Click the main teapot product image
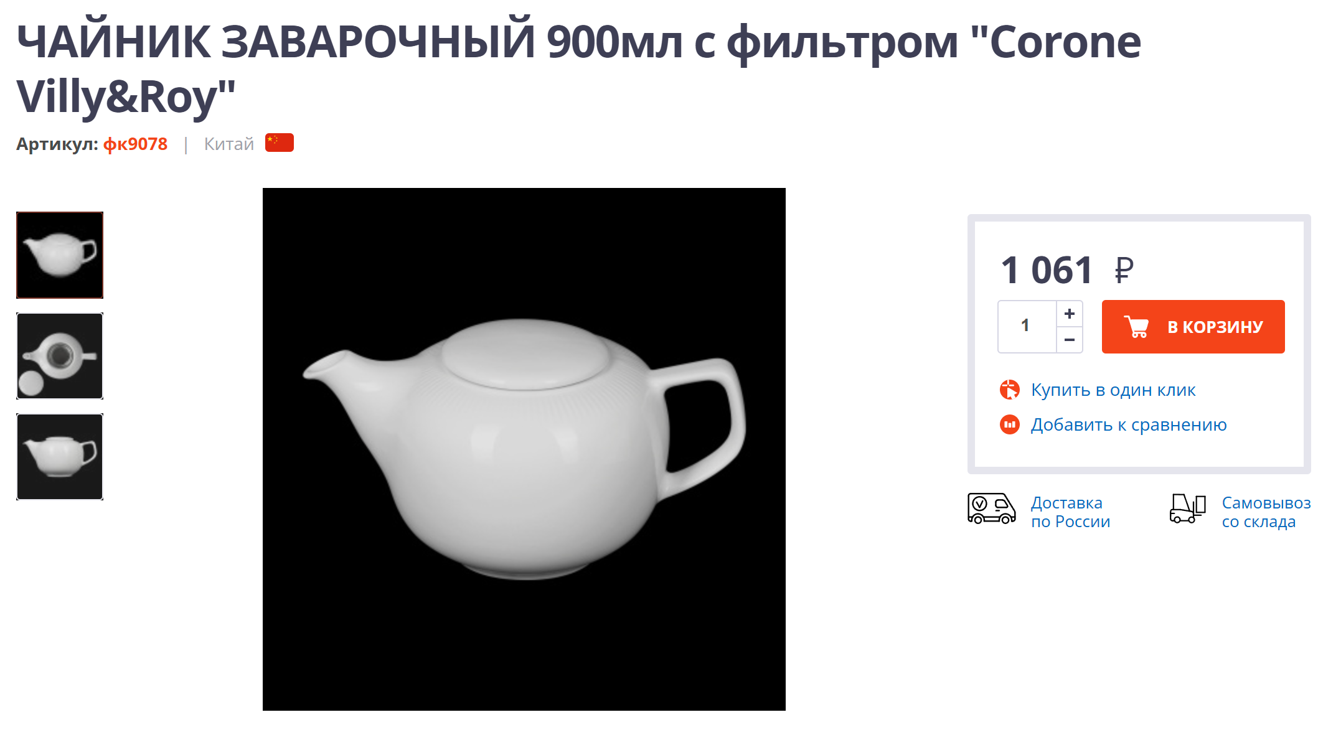The width and height of the screenshot is (1318, 735). (524, 449)
